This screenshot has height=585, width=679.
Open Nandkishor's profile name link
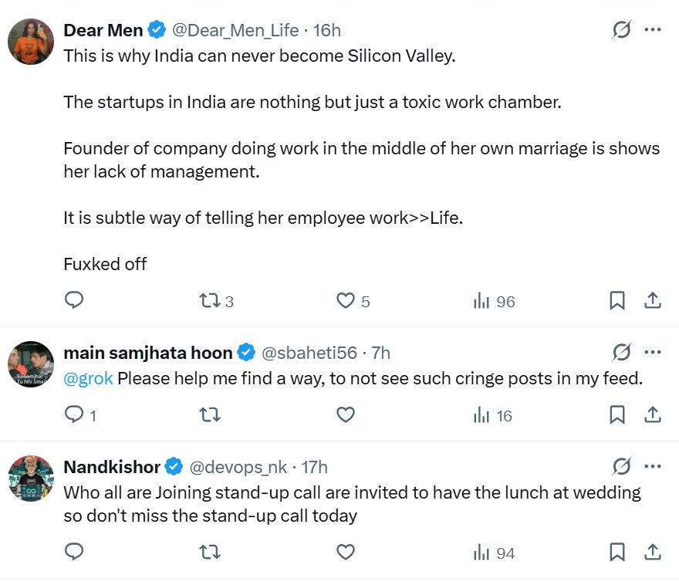(x=112, y=467)
